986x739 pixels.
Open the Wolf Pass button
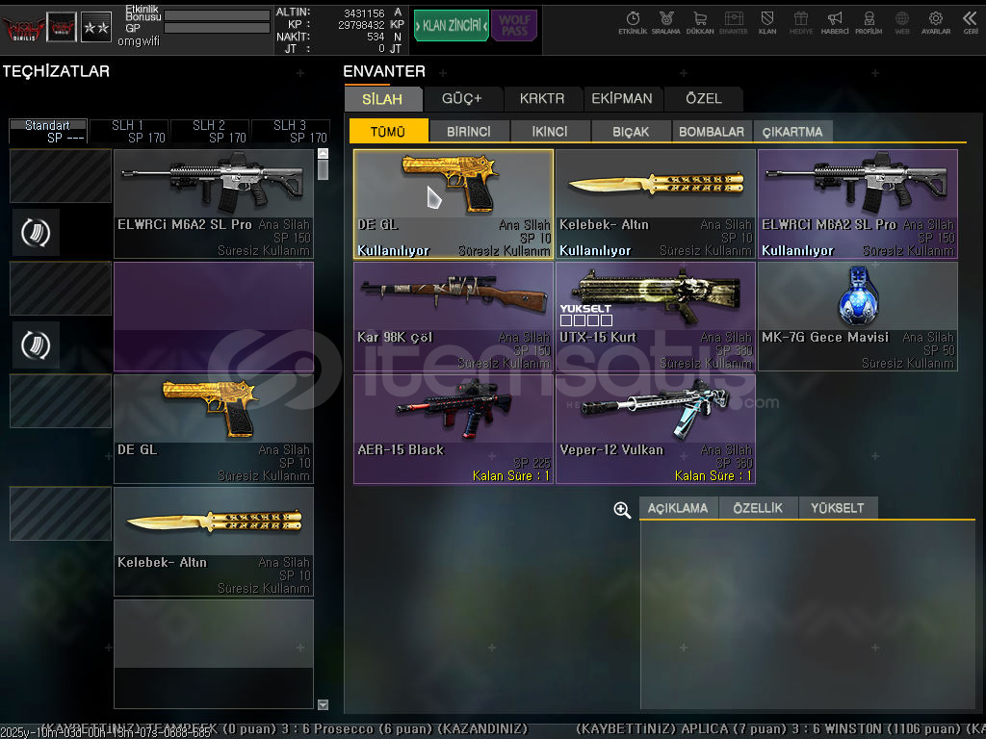point(514,26)
